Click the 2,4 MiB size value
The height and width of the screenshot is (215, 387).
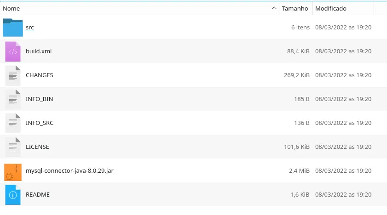click(x=299, y=171)
